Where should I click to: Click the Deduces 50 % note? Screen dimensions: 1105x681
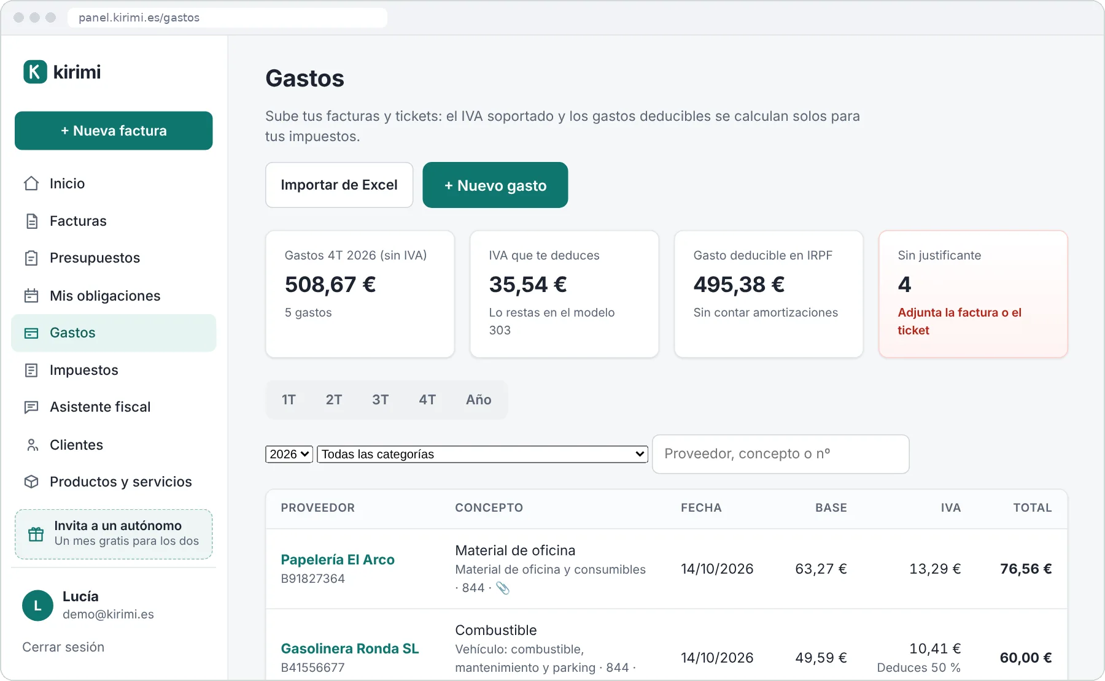(x=919, y=668)
